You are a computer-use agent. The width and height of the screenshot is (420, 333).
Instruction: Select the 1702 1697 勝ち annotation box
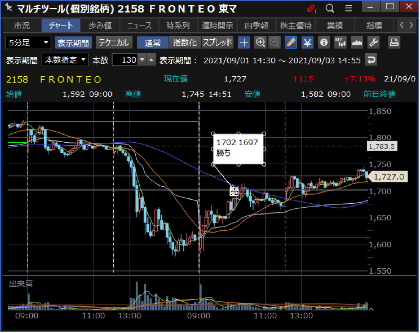click(238, 149)
